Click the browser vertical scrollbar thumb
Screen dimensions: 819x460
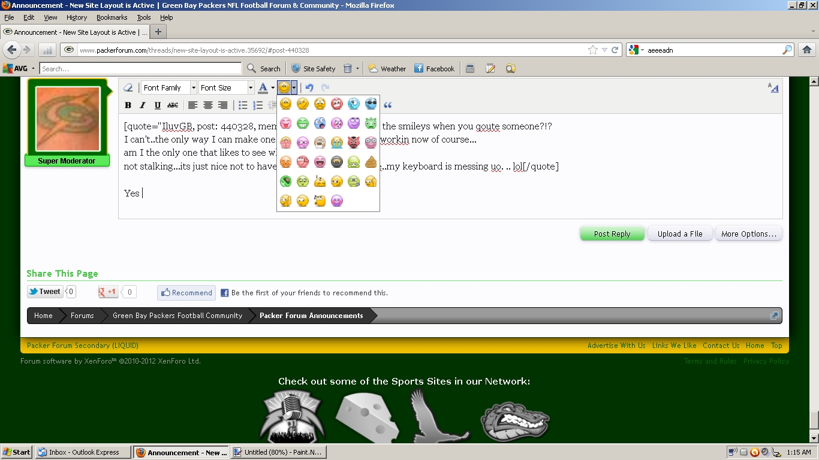814,420
